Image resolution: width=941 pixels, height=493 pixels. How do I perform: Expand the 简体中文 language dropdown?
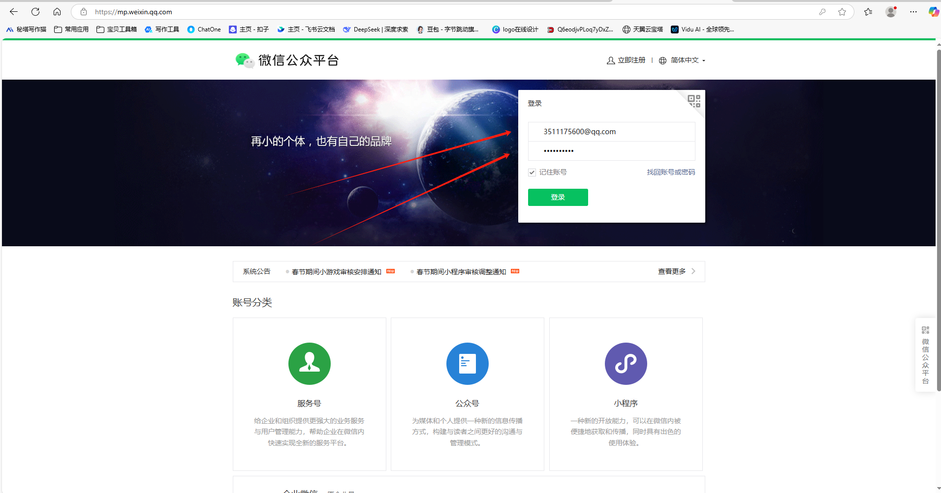pos(685,60)
